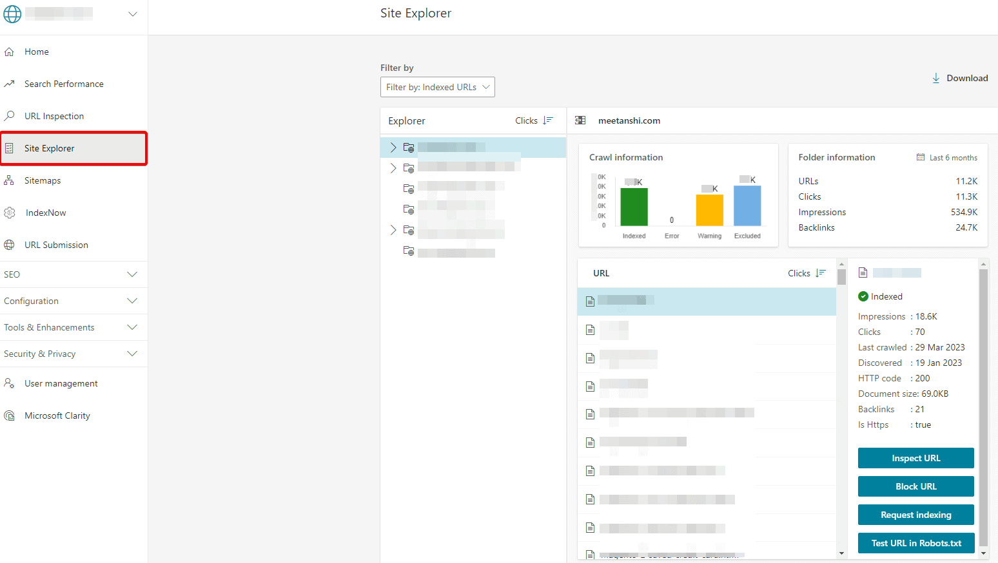Click the Search Performance trend icon
Image resolution: width=998 pixels, height=563 pixels.
(9, 84)
